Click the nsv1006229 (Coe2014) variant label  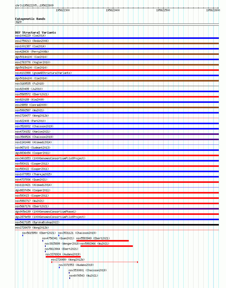point(30,36)
